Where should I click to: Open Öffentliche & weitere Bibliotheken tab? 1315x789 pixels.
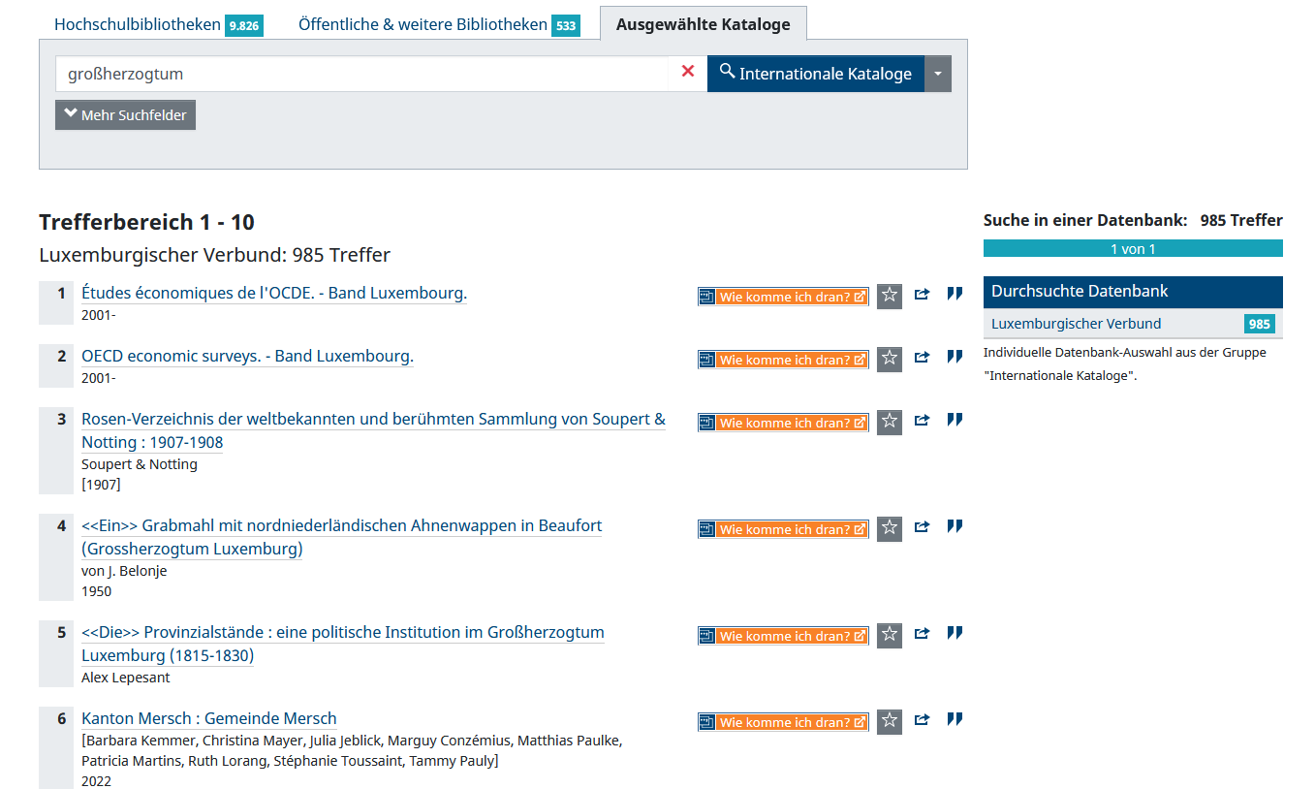(x=423, y=24)
